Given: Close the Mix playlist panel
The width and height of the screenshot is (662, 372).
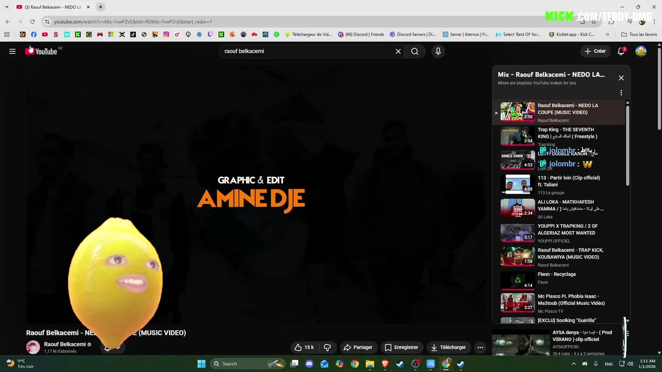Looking at the screenshot, I should 621,78.
